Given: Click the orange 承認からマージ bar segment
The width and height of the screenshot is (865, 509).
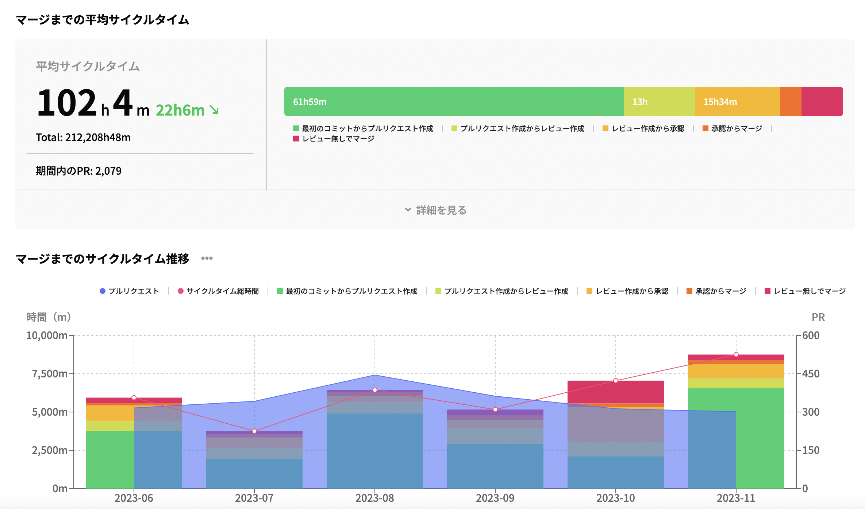Looking at the screenshot, I should 790,102.
